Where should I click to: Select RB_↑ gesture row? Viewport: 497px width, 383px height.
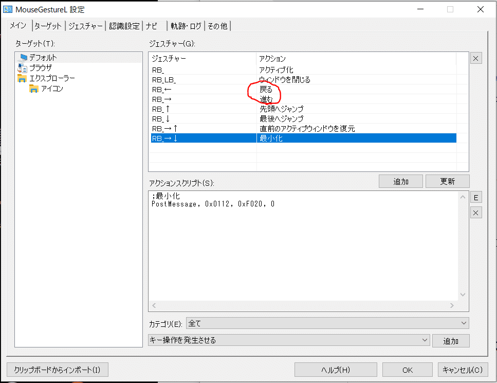(x=304, y=109)
